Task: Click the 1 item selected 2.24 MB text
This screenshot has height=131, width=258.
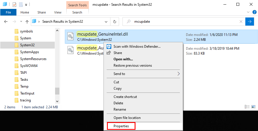Action: (x=40, y=107)
